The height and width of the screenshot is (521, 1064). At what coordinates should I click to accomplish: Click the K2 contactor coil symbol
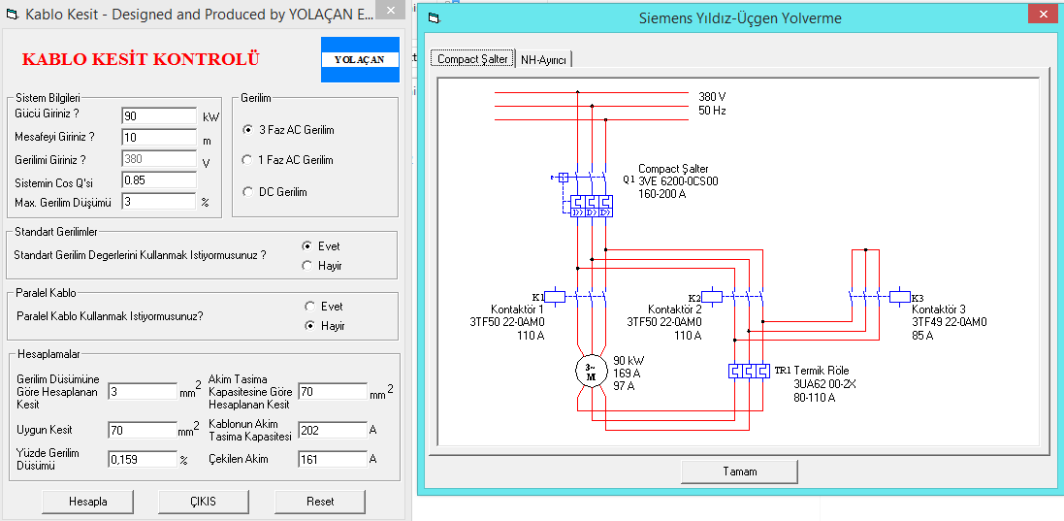click(712, 296)
